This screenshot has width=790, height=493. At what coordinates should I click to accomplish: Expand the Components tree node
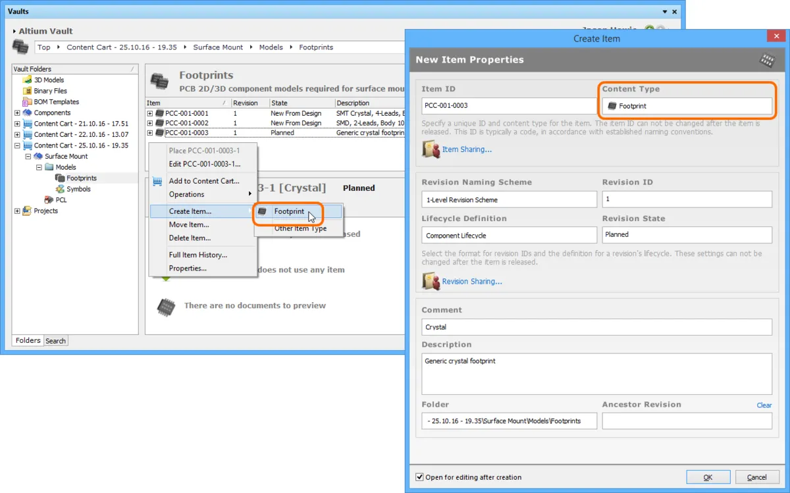(17, 113)
